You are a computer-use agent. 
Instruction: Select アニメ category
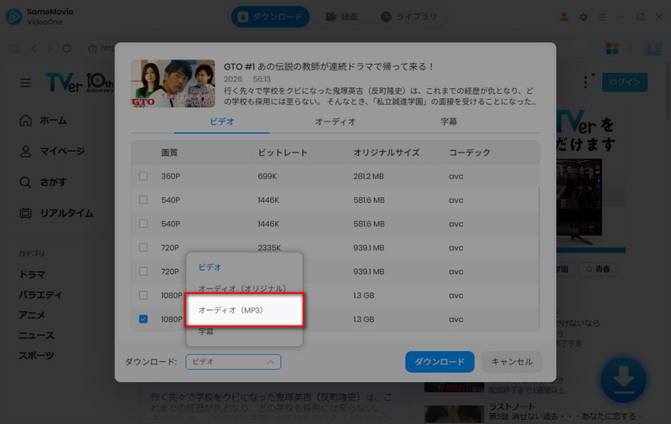32,315
